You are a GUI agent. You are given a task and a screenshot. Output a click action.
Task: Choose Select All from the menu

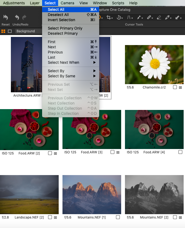[71, 9]
